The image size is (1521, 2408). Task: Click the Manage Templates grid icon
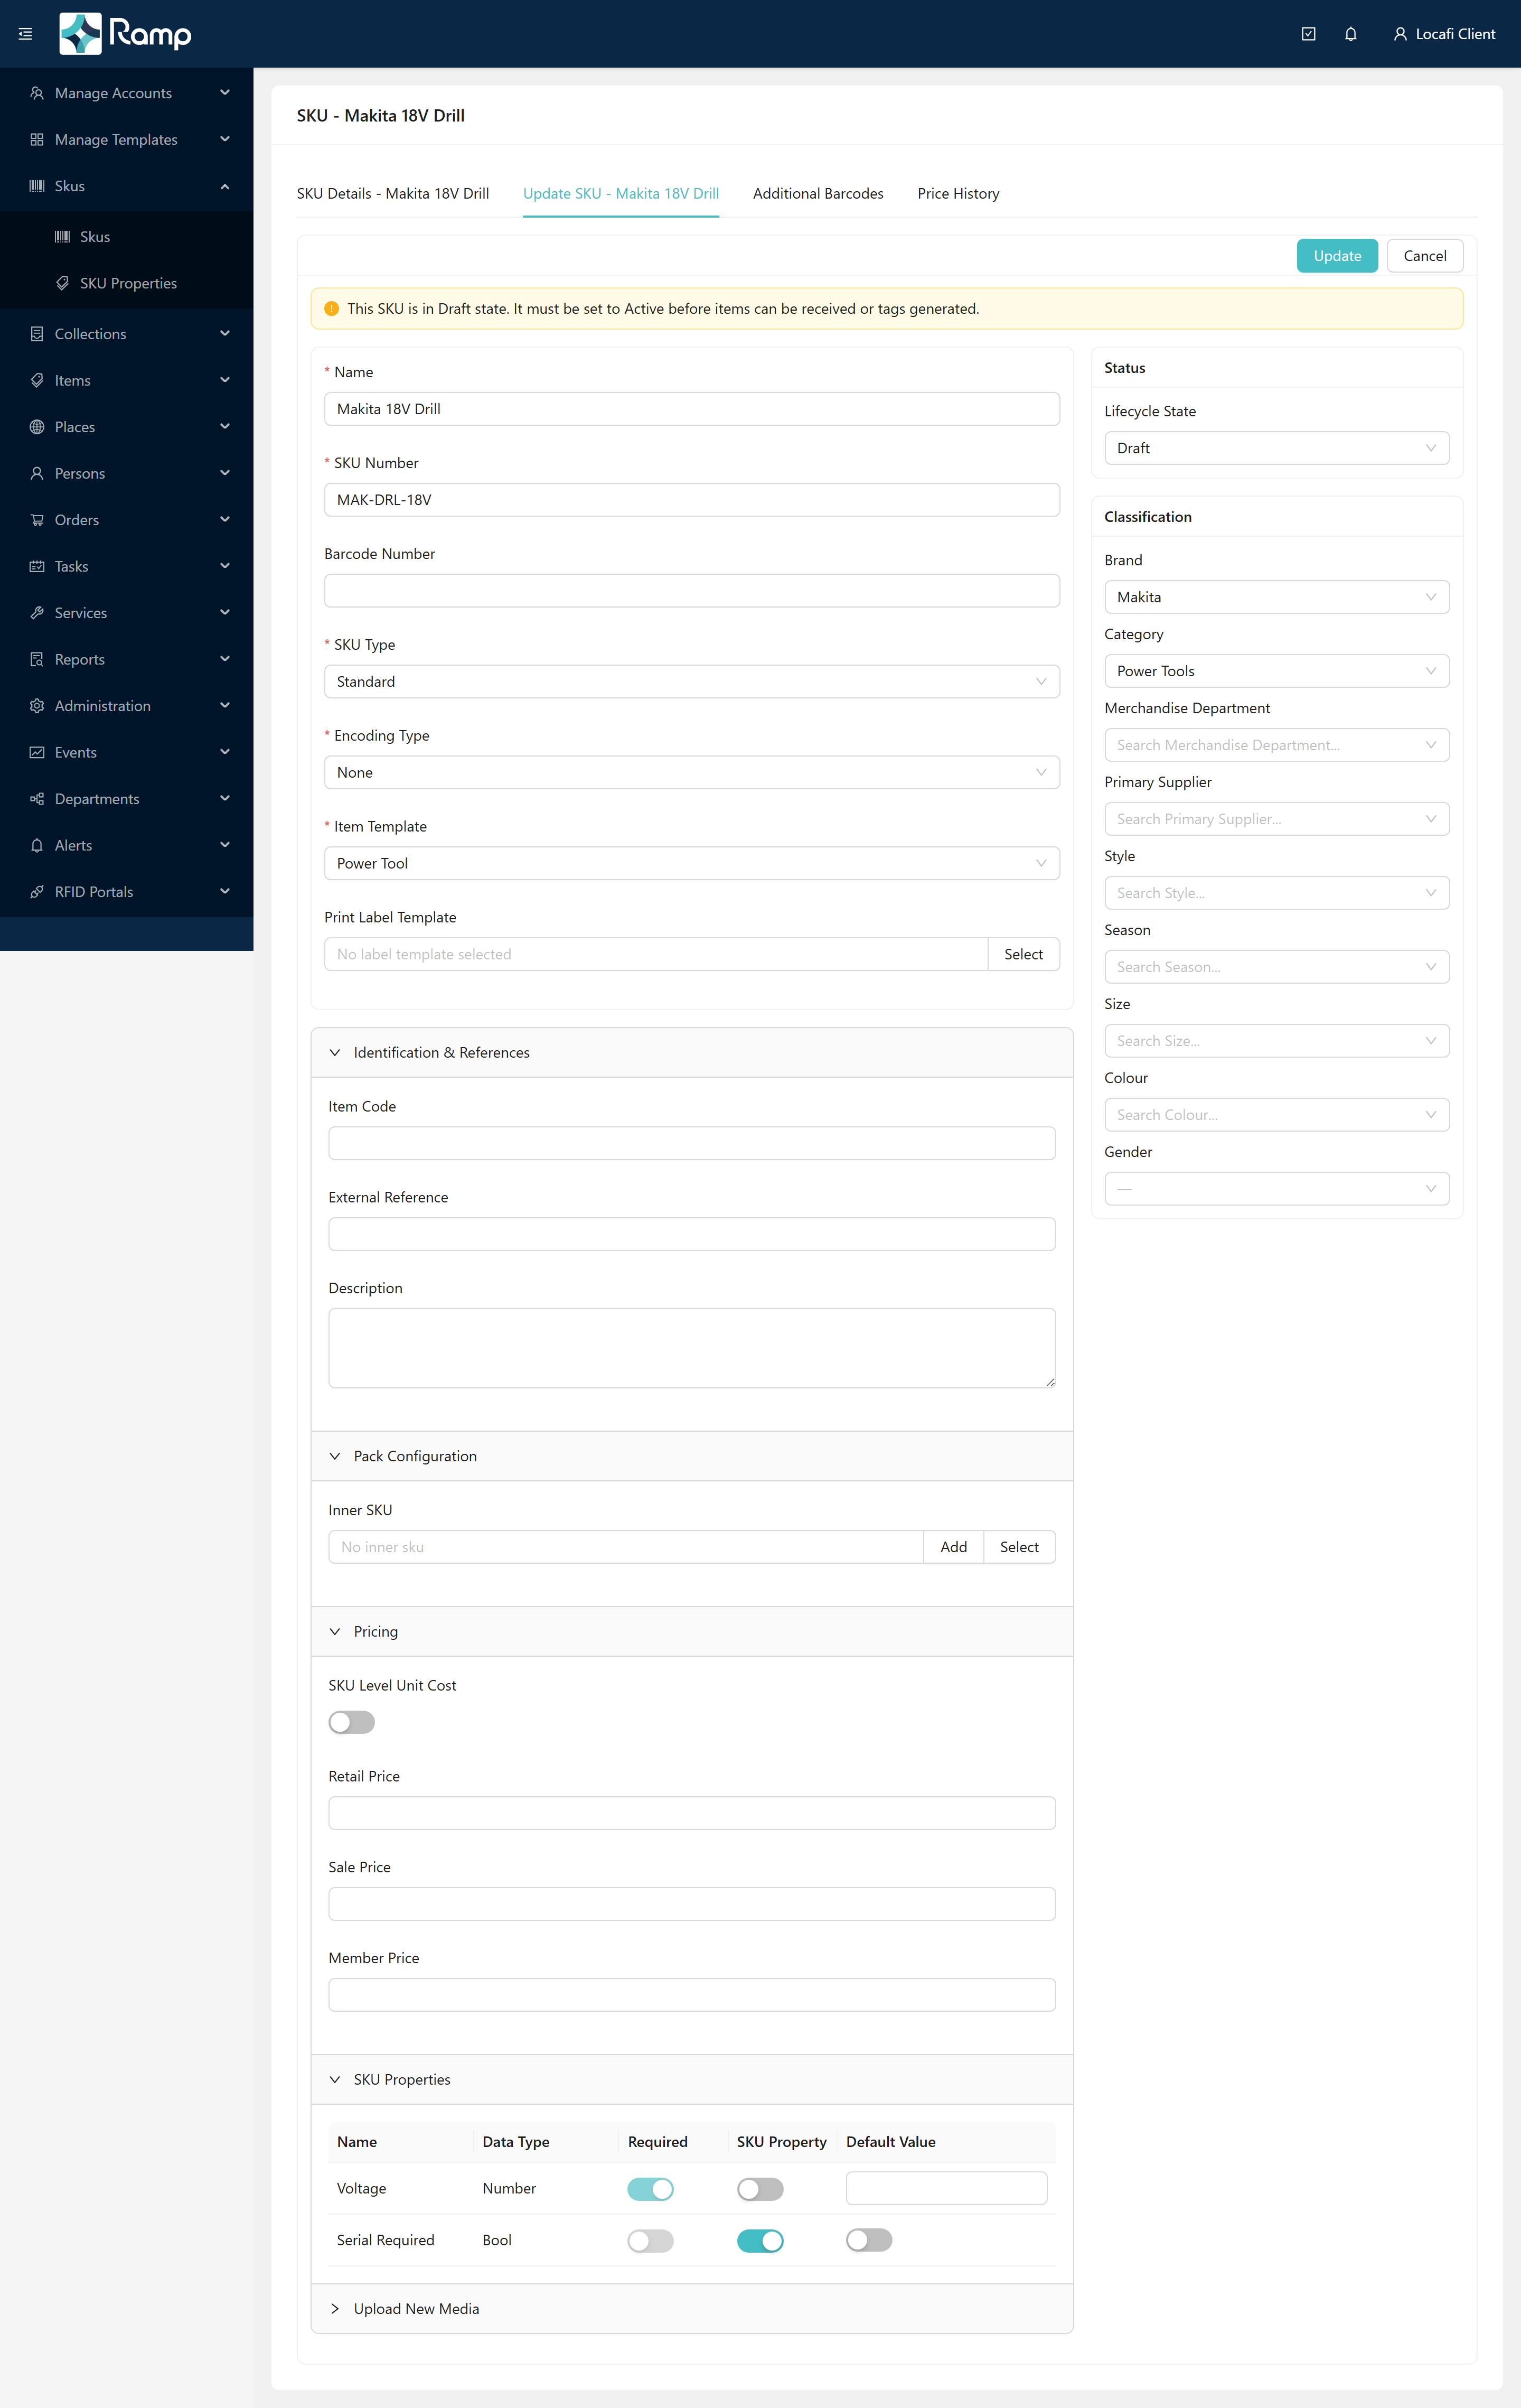coord(37,140)
